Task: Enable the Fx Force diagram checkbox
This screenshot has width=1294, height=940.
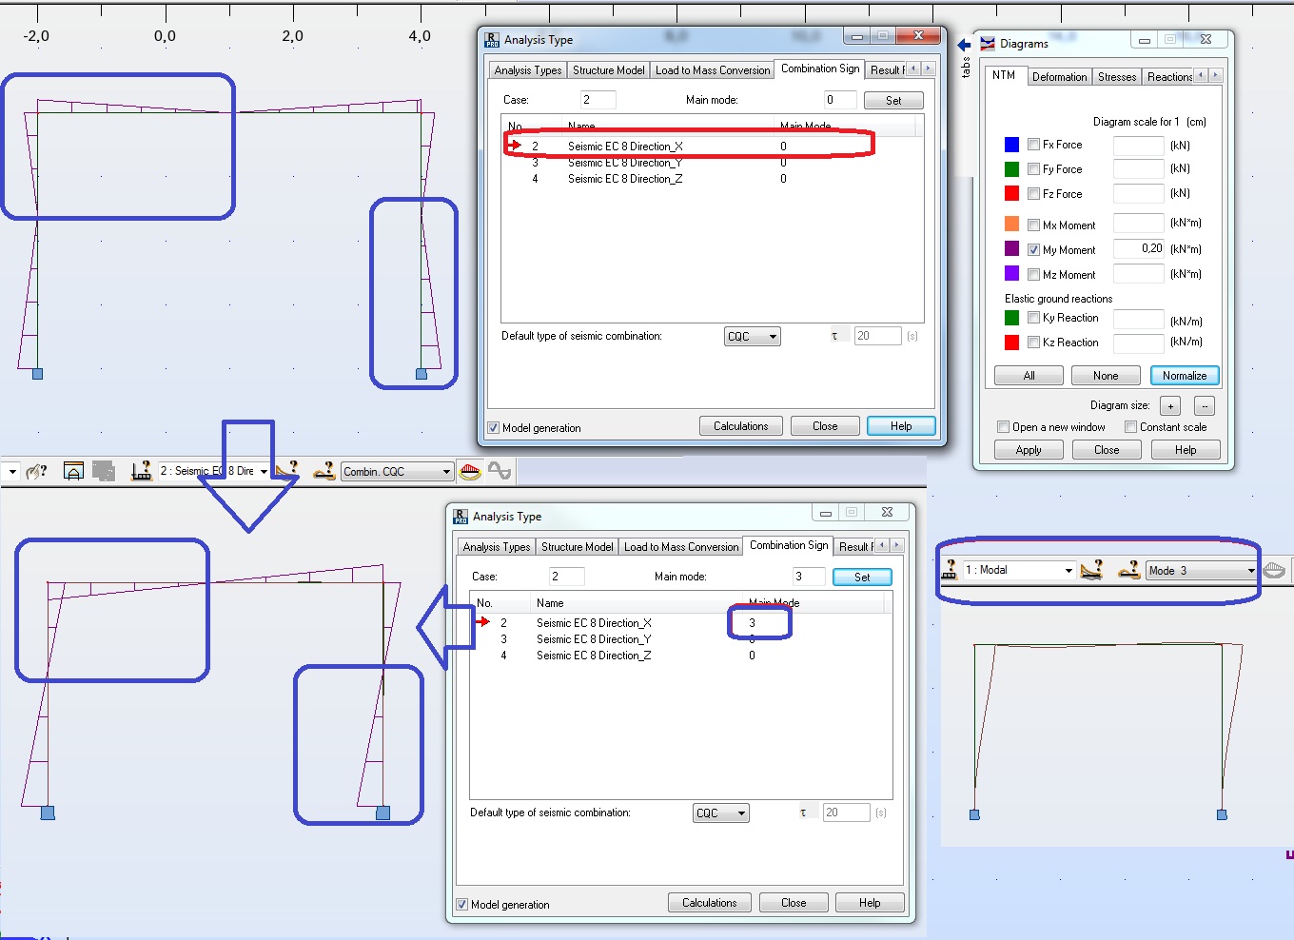Action: click(1033, 144)
